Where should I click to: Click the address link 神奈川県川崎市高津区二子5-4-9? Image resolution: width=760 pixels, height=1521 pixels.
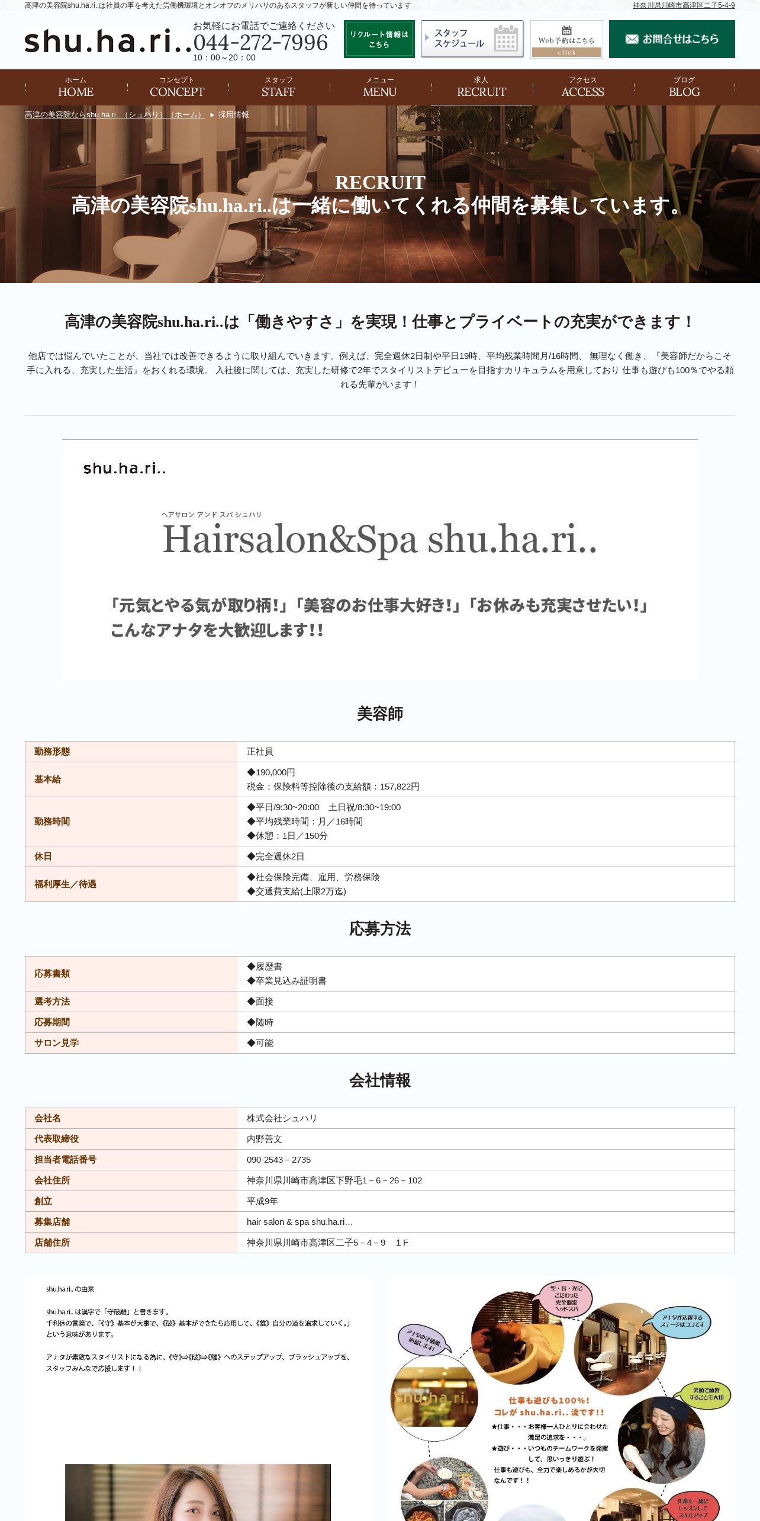[x=684, y=5]
